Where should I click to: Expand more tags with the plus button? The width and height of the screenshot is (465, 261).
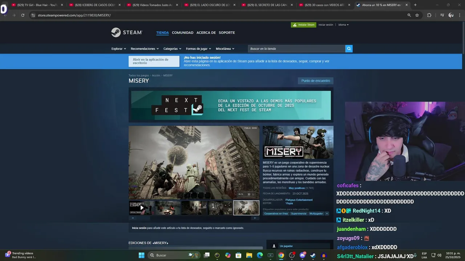point(327,214)
